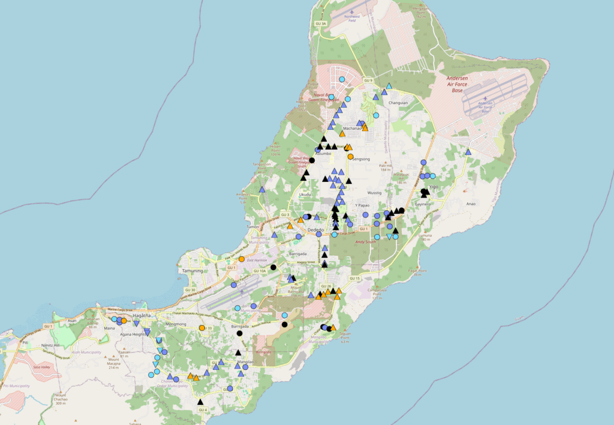The width and height of the screenshot is (614, 425).
Task: Click the Andersen Air Force Base label
Action: pyautogui.click(x=465, y=82)
